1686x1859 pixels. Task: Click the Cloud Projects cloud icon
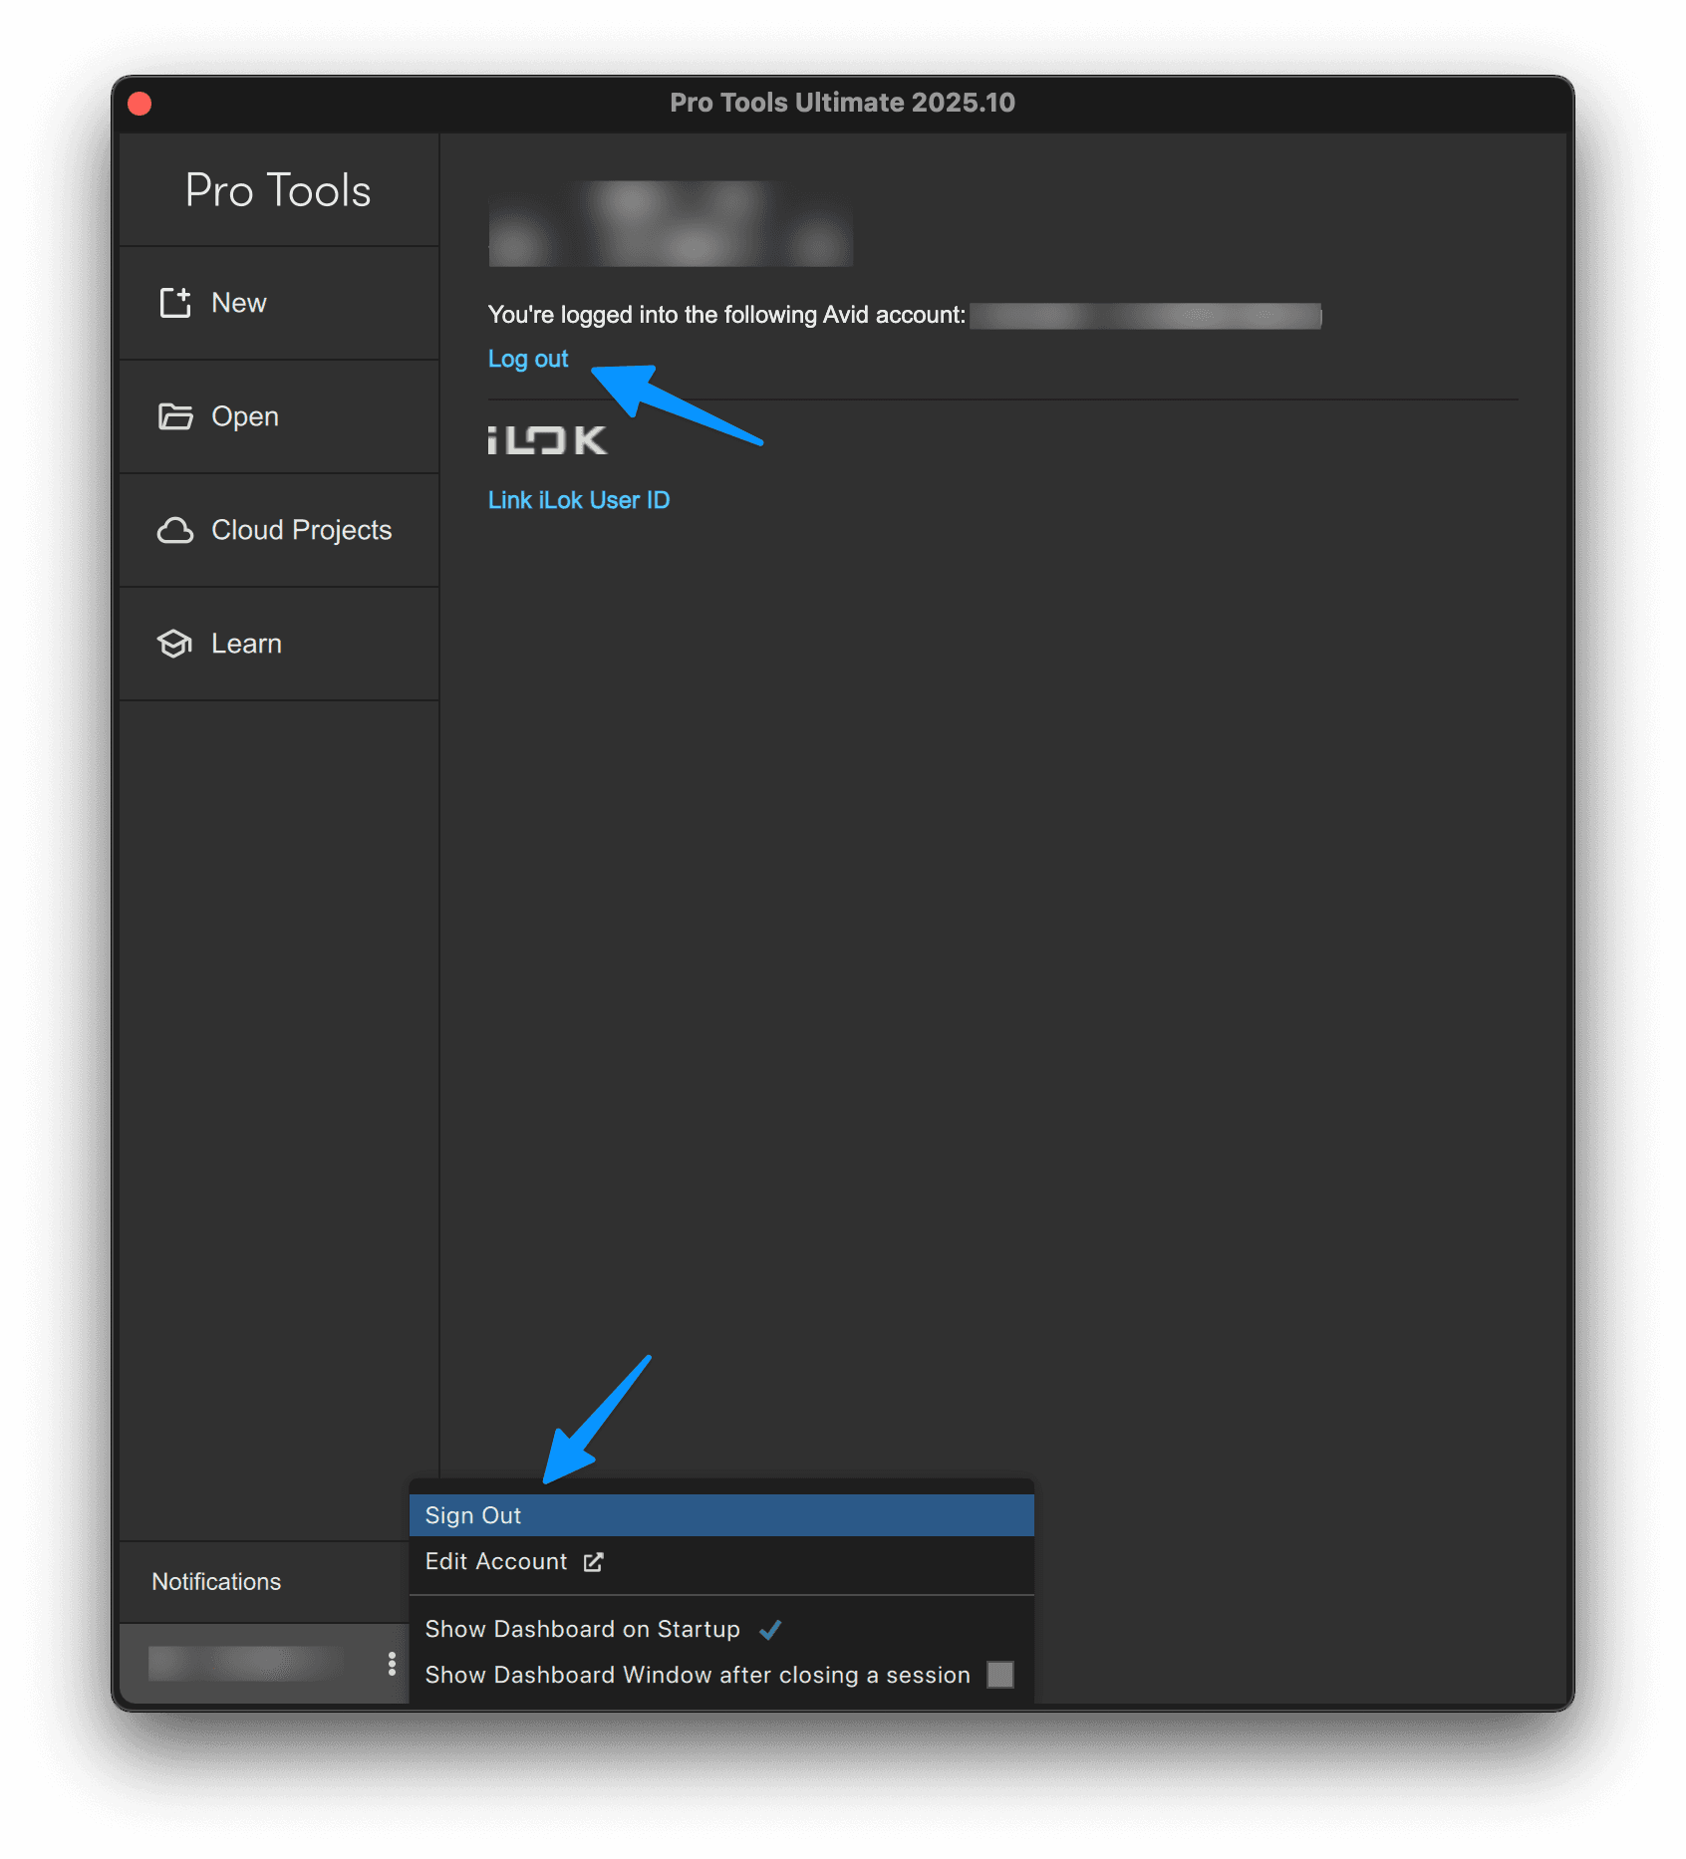point(175,530)
